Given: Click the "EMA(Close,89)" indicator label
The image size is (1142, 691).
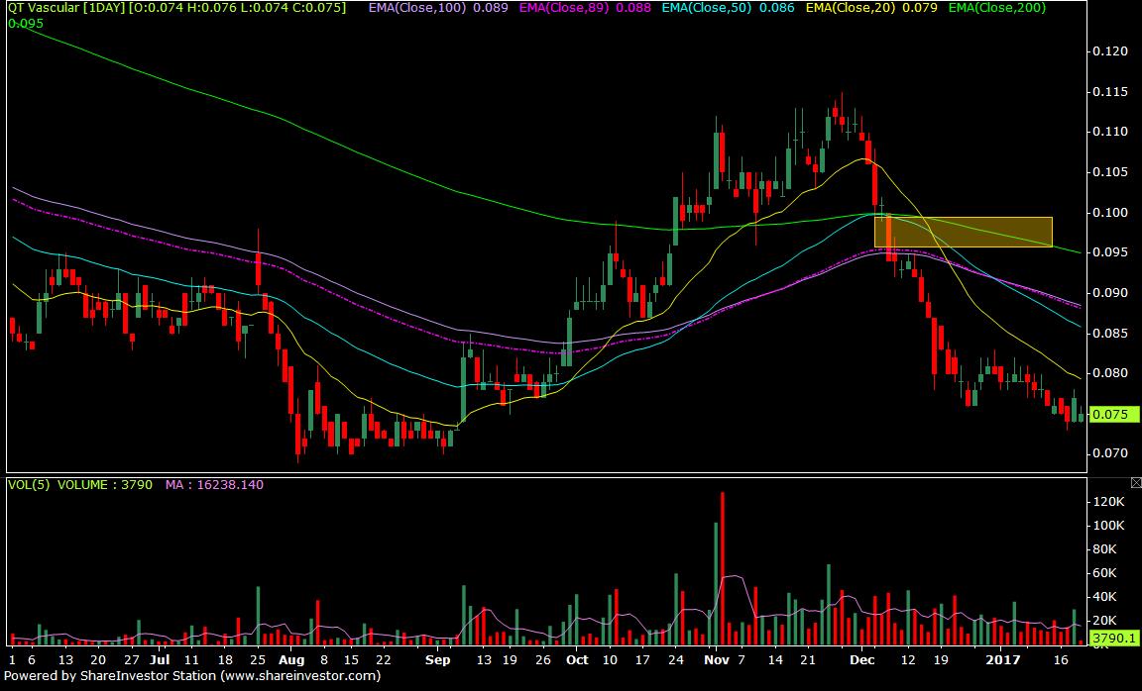Looking at the screenshot, I should [x=562, y=8].
